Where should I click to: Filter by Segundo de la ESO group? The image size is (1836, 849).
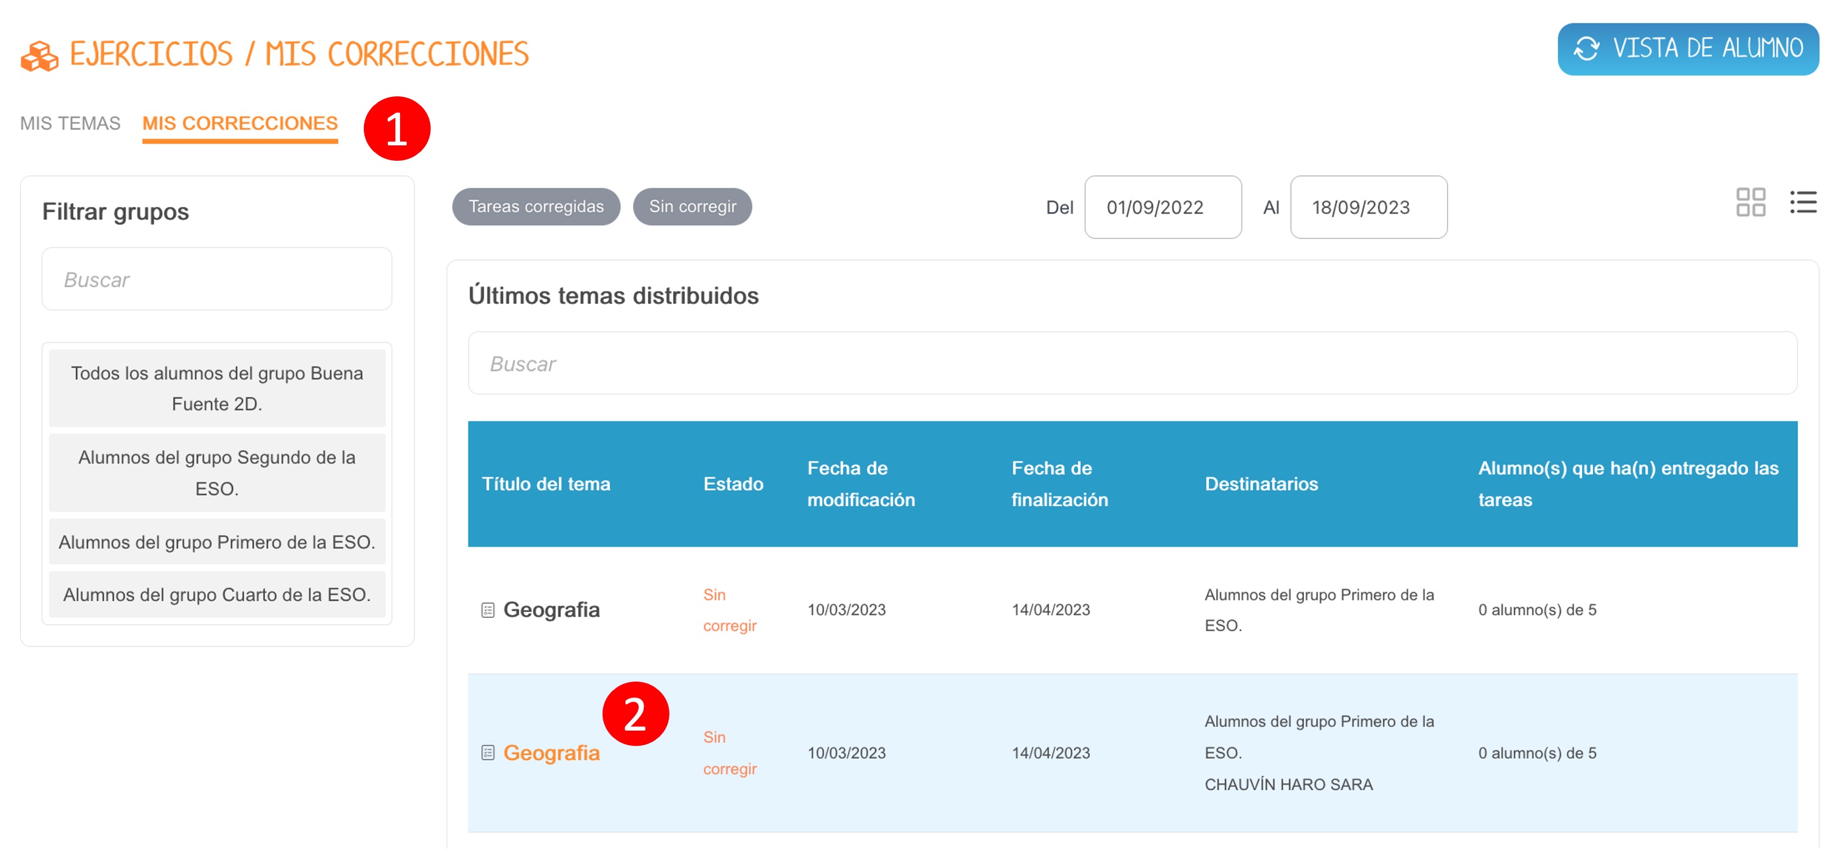(x=217, y=472)
